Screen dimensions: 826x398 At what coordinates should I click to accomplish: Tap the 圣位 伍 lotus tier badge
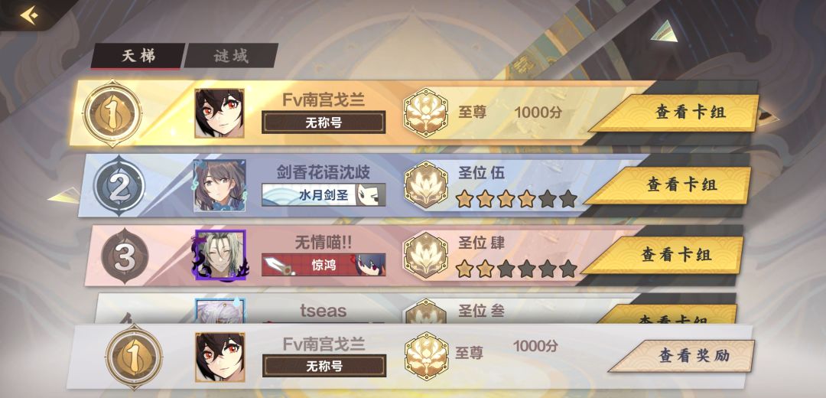click(x=426, y=184)
